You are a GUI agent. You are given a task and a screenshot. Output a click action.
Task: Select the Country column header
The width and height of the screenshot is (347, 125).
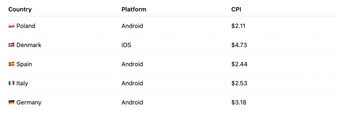pos(20,9)
